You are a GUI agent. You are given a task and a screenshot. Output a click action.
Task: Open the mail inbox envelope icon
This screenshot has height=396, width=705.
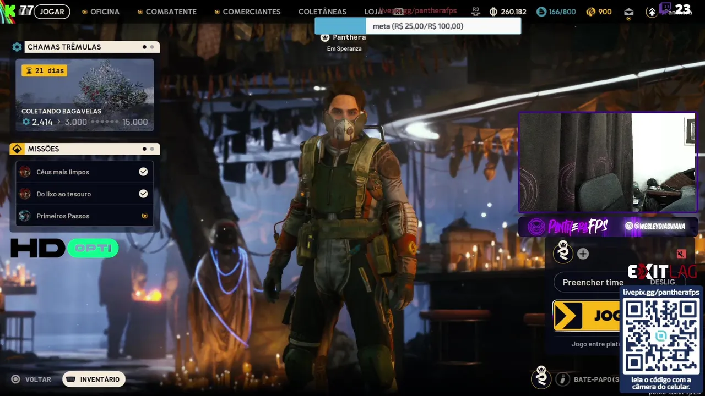pyautogui.click(x=628, y=12)
